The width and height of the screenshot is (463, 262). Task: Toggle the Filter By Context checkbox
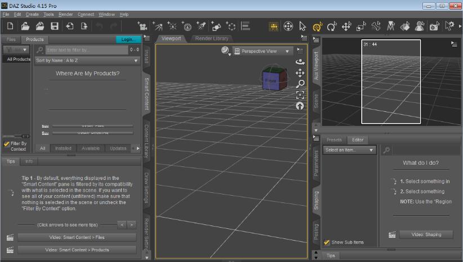[7, 144]
